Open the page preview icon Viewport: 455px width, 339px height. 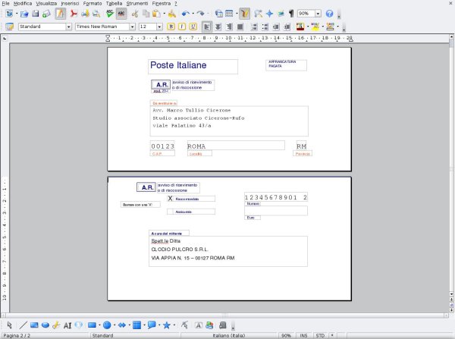(x=96, y=14)
